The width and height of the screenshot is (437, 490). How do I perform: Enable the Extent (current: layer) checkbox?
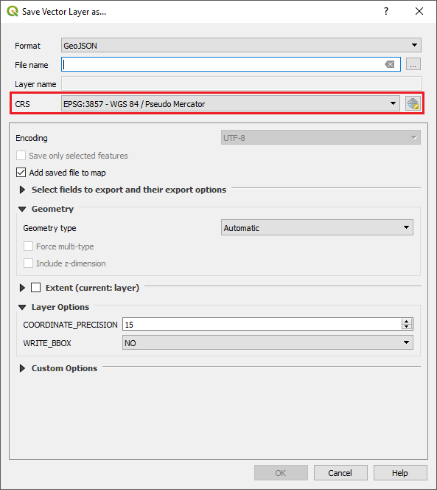(x=35, y=288)
